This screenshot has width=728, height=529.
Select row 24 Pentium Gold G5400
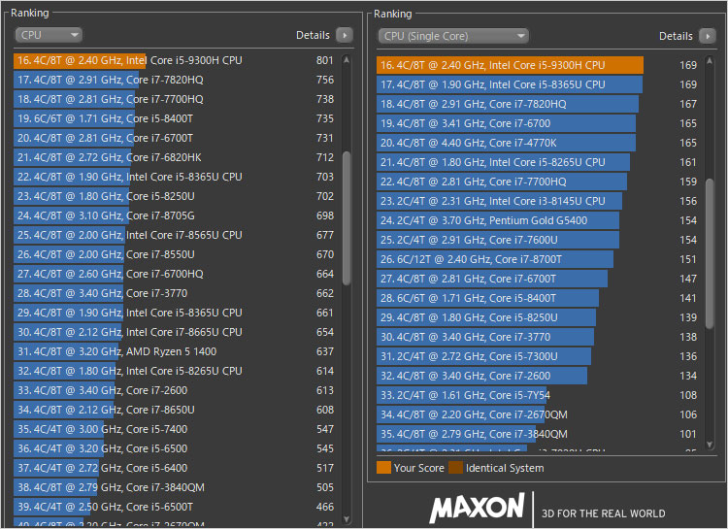[x=538, y=220]
